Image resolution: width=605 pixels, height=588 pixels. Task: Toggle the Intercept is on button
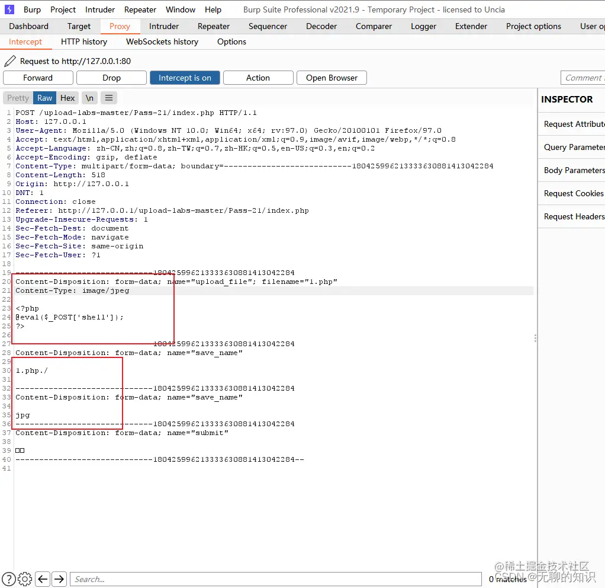[x=185, y=78]
